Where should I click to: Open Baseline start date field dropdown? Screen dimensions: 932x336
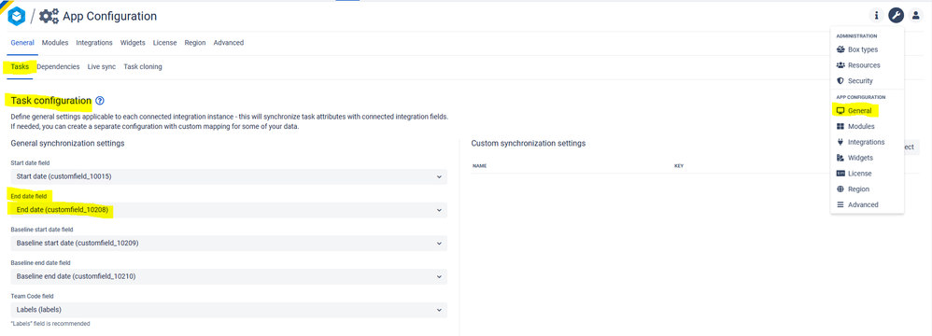(229, 244)
